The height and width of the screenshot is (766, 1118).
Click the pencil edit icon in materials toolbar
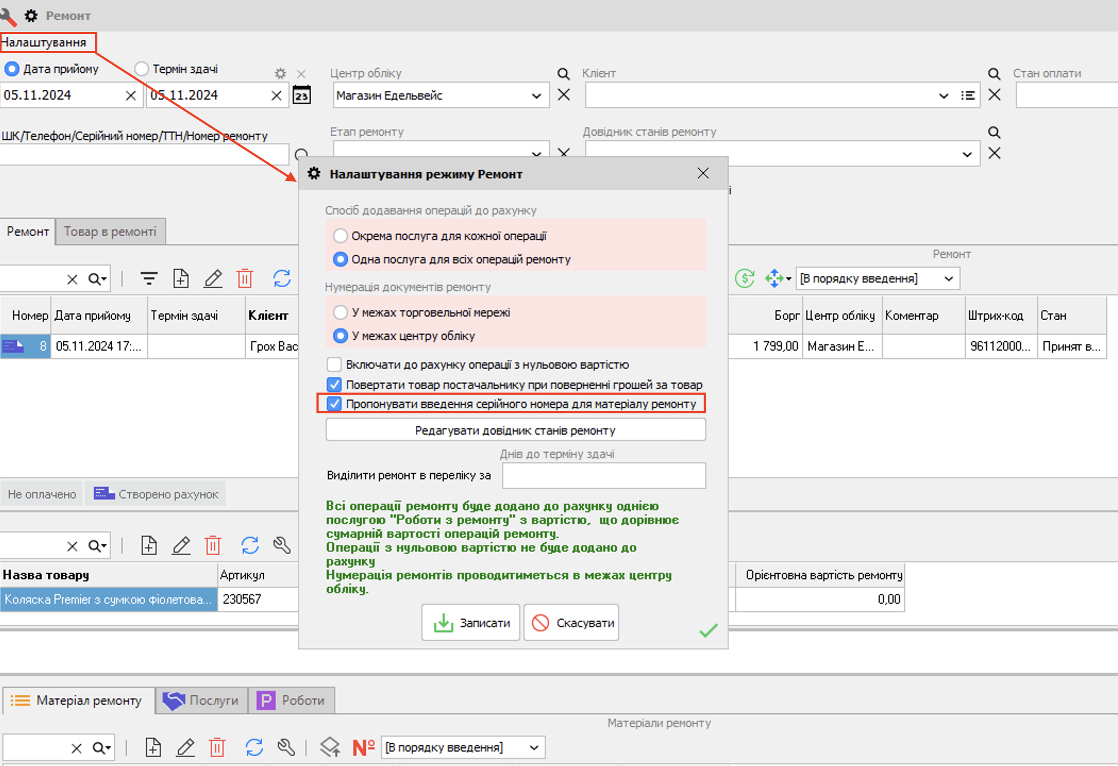click(x=185, y=747)
